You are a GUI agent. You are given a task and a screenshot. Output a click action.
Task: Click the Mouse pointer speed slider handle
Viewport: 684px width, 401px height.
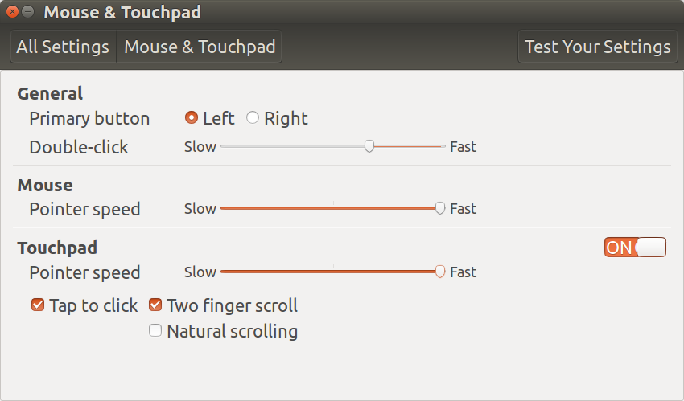(x=440, y=208)
